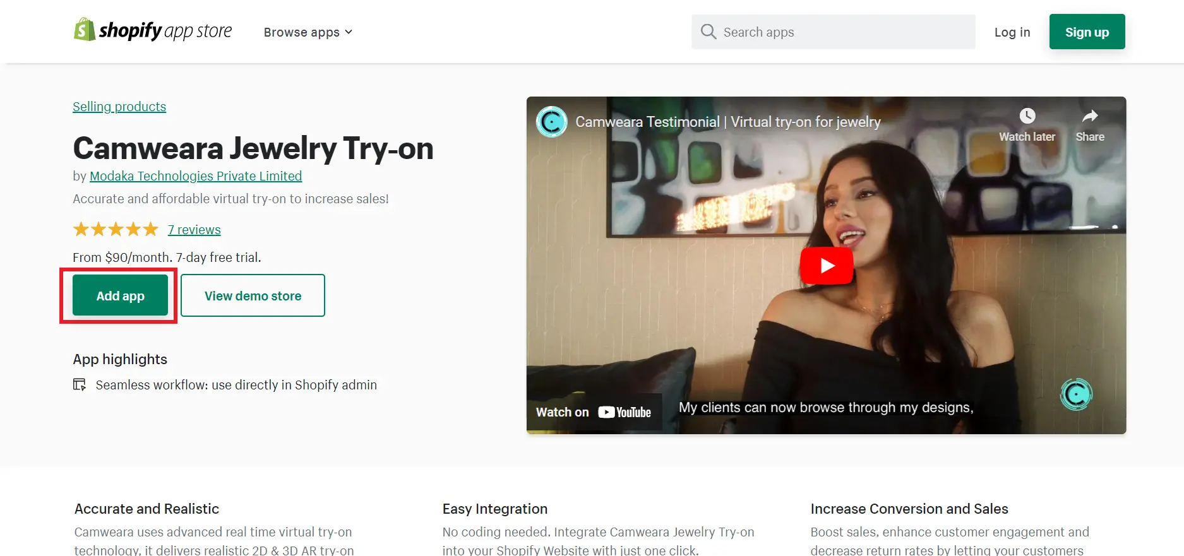
Task: Click the Watch later clock icon
Action: [x=1027, y=116]
